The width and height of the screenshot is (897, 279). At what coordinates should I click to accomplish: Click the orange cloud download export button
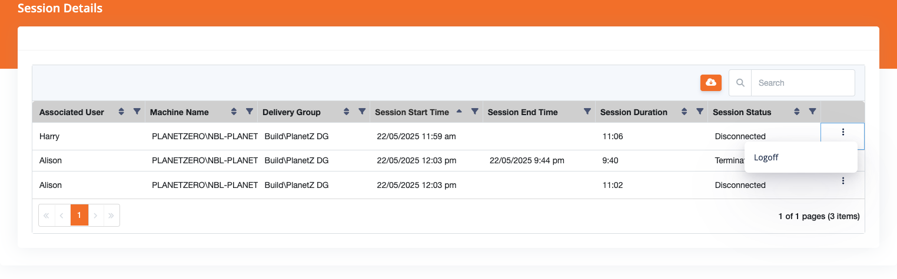pyautogui.click(x=711, y=83)
